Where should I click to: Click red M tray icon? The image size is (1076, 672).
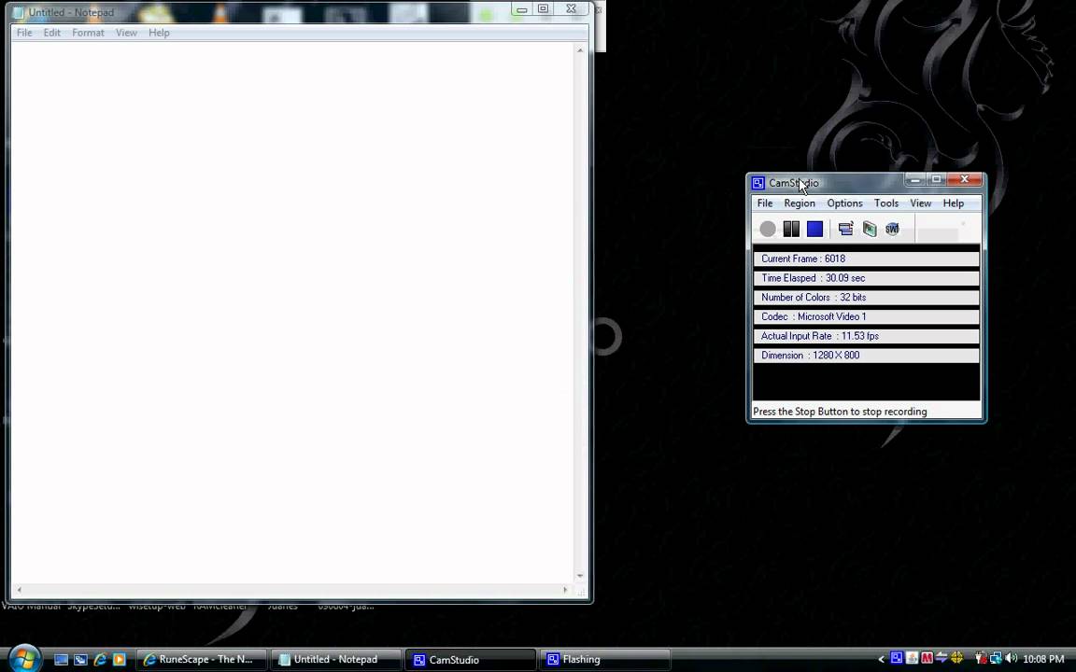pyautogui.click(x=927, y=658)
